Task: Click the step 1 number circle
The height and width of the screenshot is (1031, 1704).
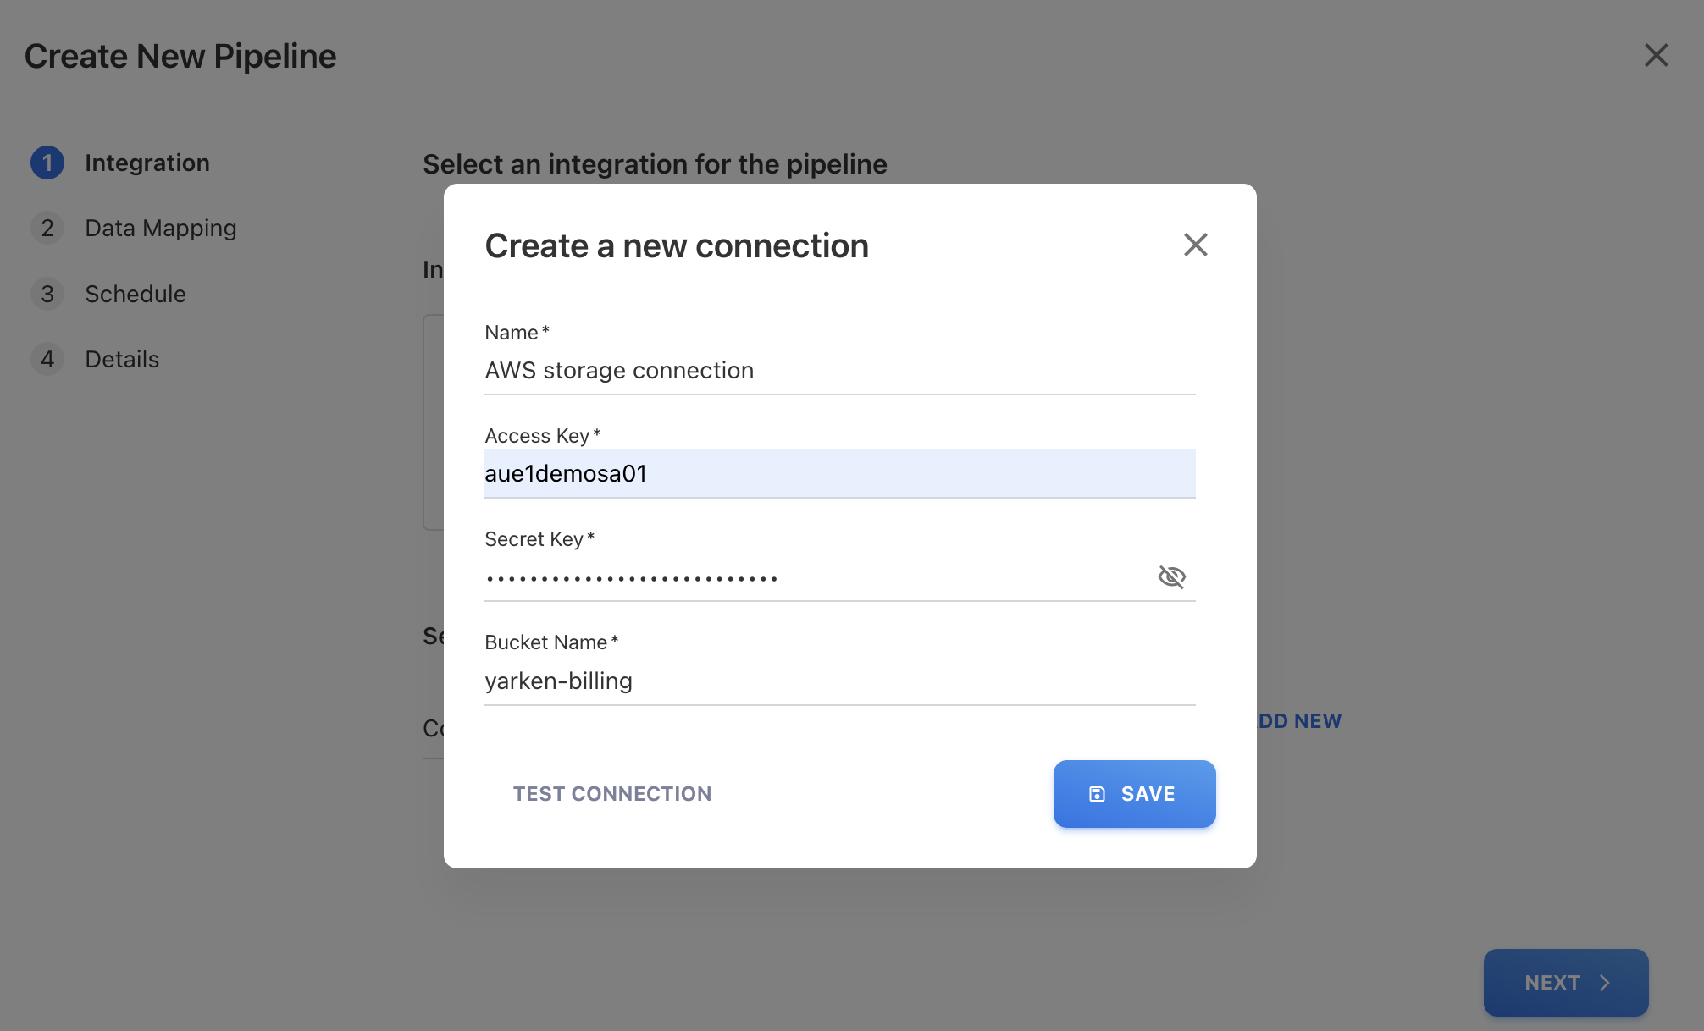Action: (47, 163)
